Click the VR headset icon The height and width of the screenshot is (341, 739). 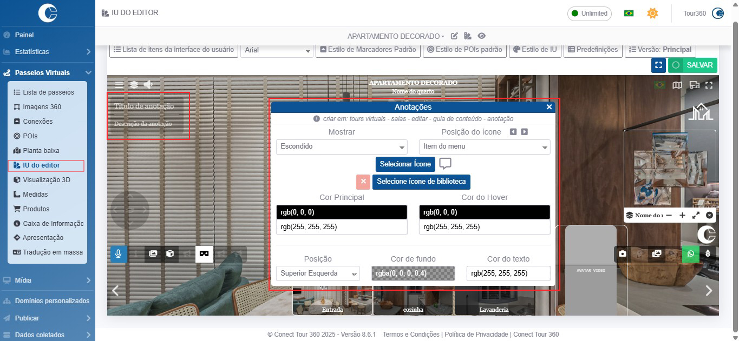click(204, 253)
